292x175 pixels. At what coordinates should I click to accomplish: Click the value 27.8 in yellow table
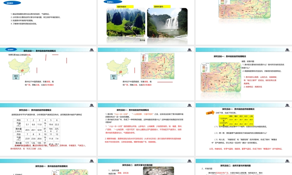251,124
